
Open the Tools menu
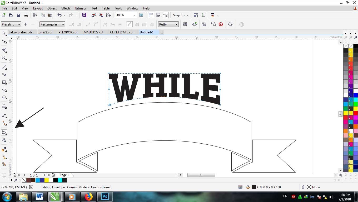(x=118, y=8)
